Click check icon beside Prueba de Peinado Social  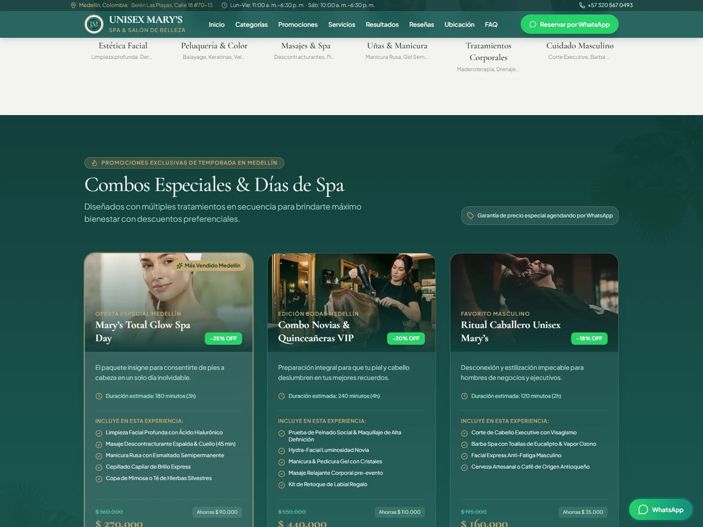point(282,433)
